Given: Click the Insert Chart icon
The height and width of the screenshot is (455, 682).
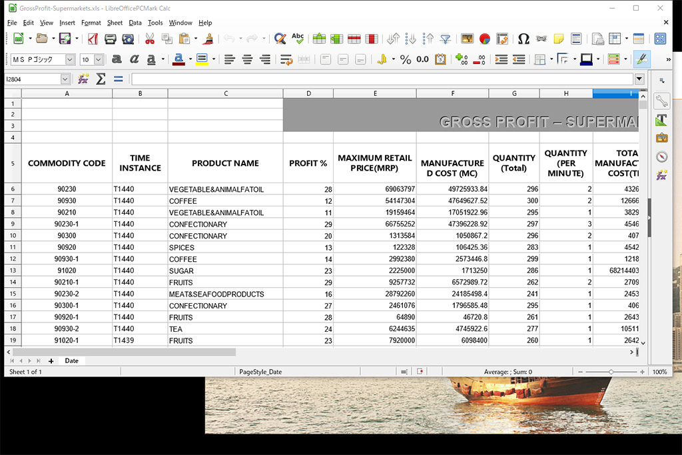Looking at the screenshot, I should pos(484,39).
